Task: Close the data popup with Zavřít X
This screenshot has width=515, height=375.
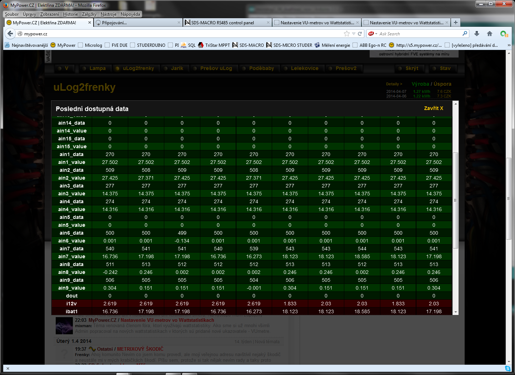Action: pyautogui.click(x=433, y=108)
